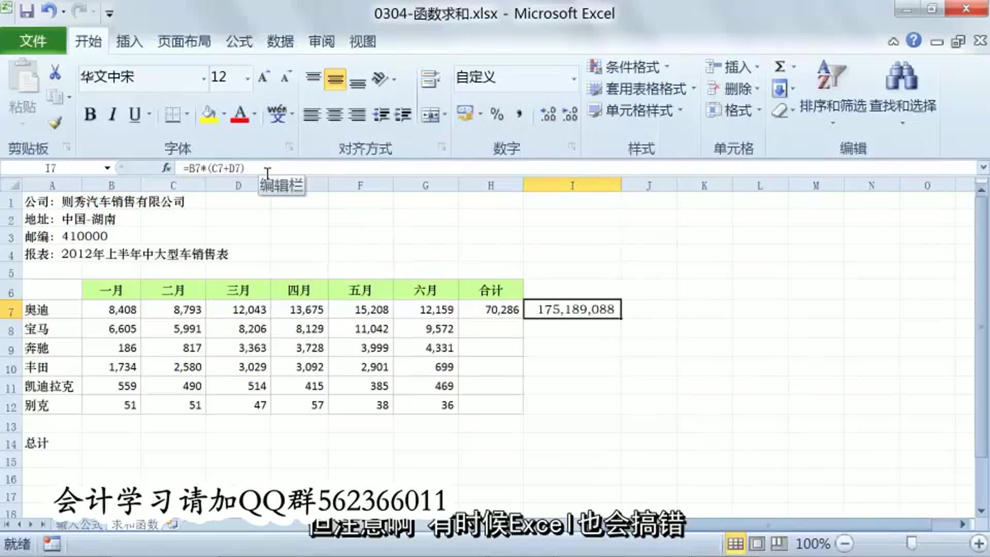Click the zoom out minus control
This screenshot has width=990, height=557.
844,543
